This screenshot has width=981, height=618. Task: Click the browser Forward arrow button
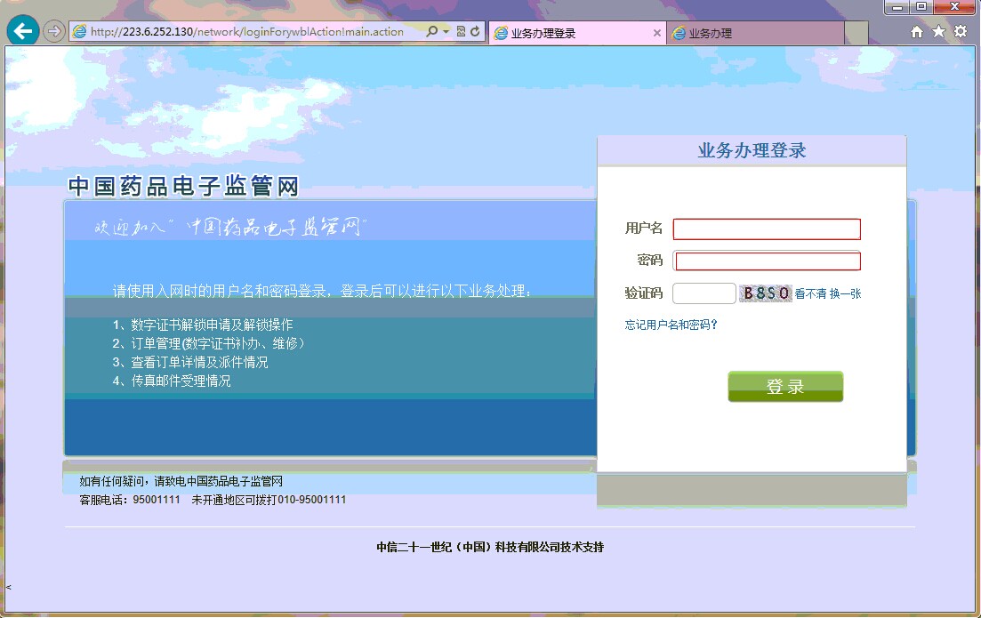[54, 31]
